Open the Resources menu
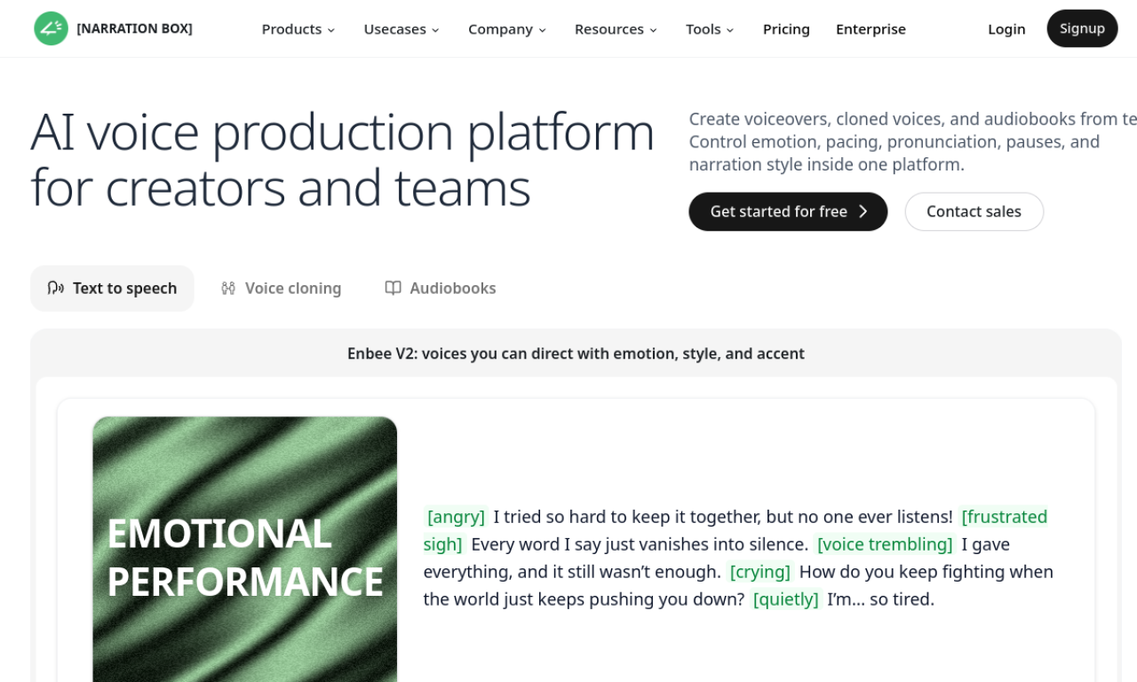The image size is (1137, 682). (616, 29)
